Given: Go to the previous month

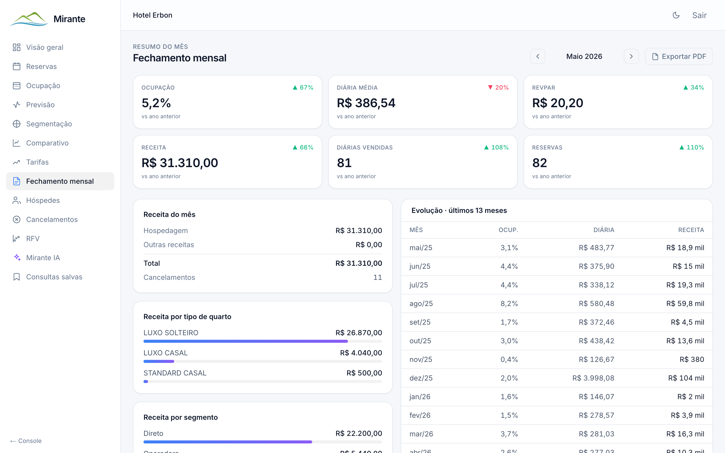Looking at the screenshot, I should coord(537,56).
